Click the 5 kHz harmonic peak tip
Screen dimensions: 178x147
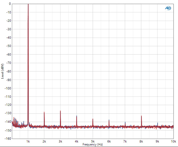coord(93,119)
